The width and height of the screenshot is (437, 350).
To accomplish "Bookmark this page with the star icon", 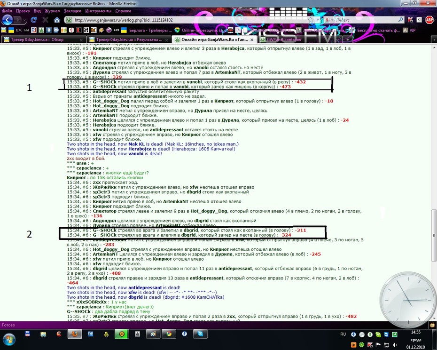I will [x=311, y=20].
